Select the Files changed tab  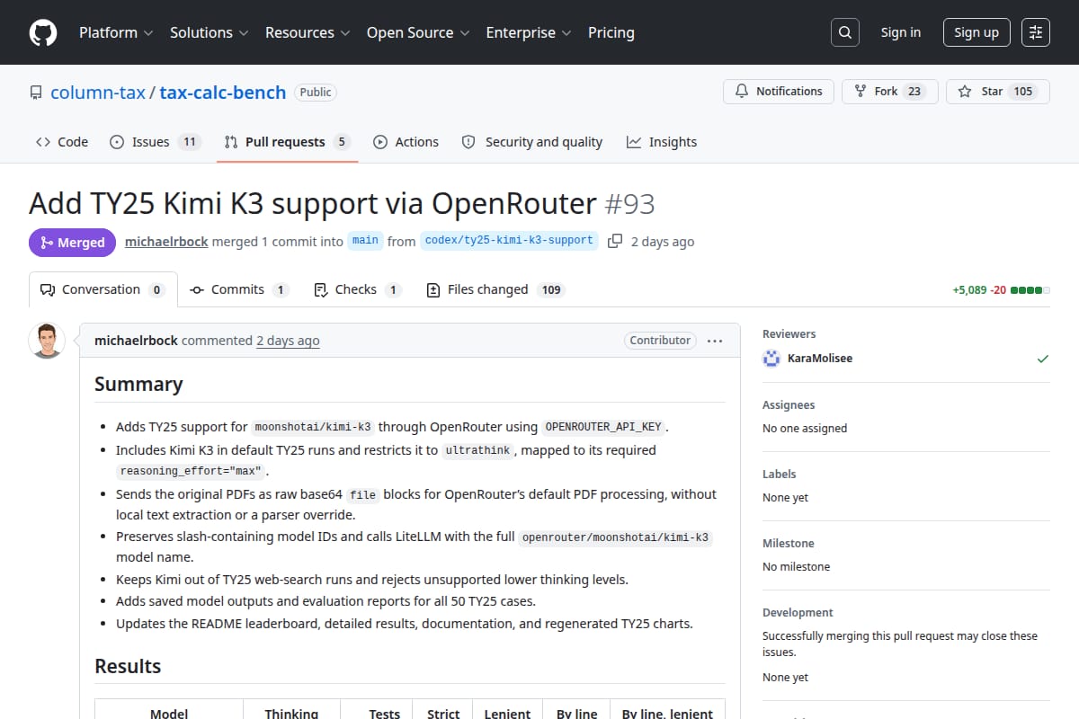point(495,289)
